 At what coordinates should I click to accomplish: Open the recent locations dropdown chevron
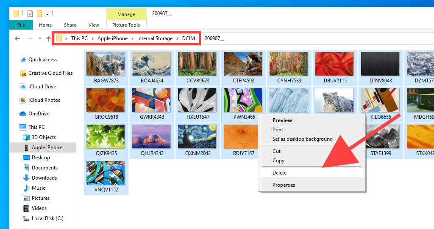40,38
